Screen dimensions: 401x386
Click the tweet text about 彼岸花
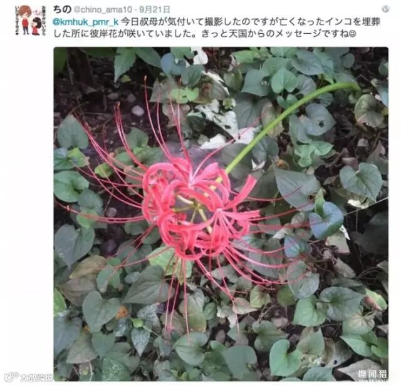(217, 28)
